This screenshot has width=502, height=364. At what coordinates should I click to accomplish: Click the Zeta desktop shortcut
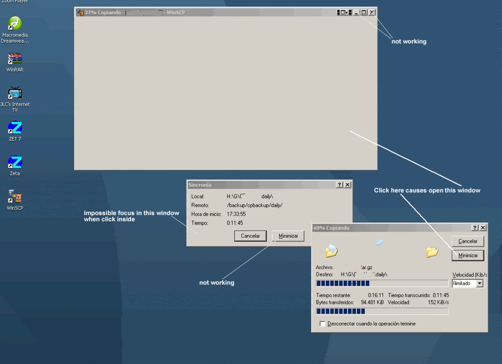[x=15, y=162]
